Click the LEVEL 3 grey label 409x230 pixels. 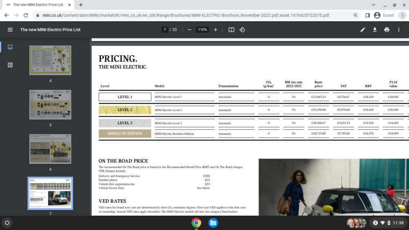(125, 123)
